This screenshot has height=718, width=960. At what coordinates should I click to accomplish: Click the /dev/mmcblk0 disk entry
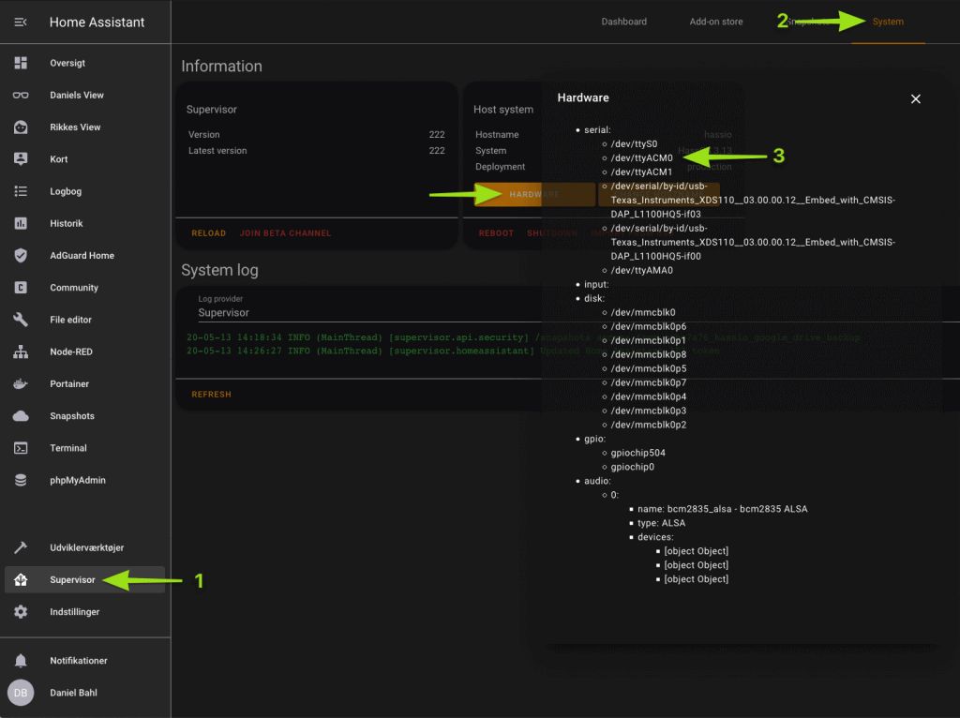643,313
